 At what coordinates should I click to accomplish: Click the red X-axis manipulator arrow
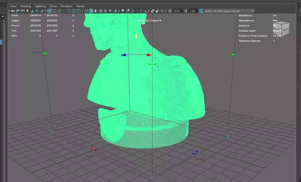click(149, 55)
